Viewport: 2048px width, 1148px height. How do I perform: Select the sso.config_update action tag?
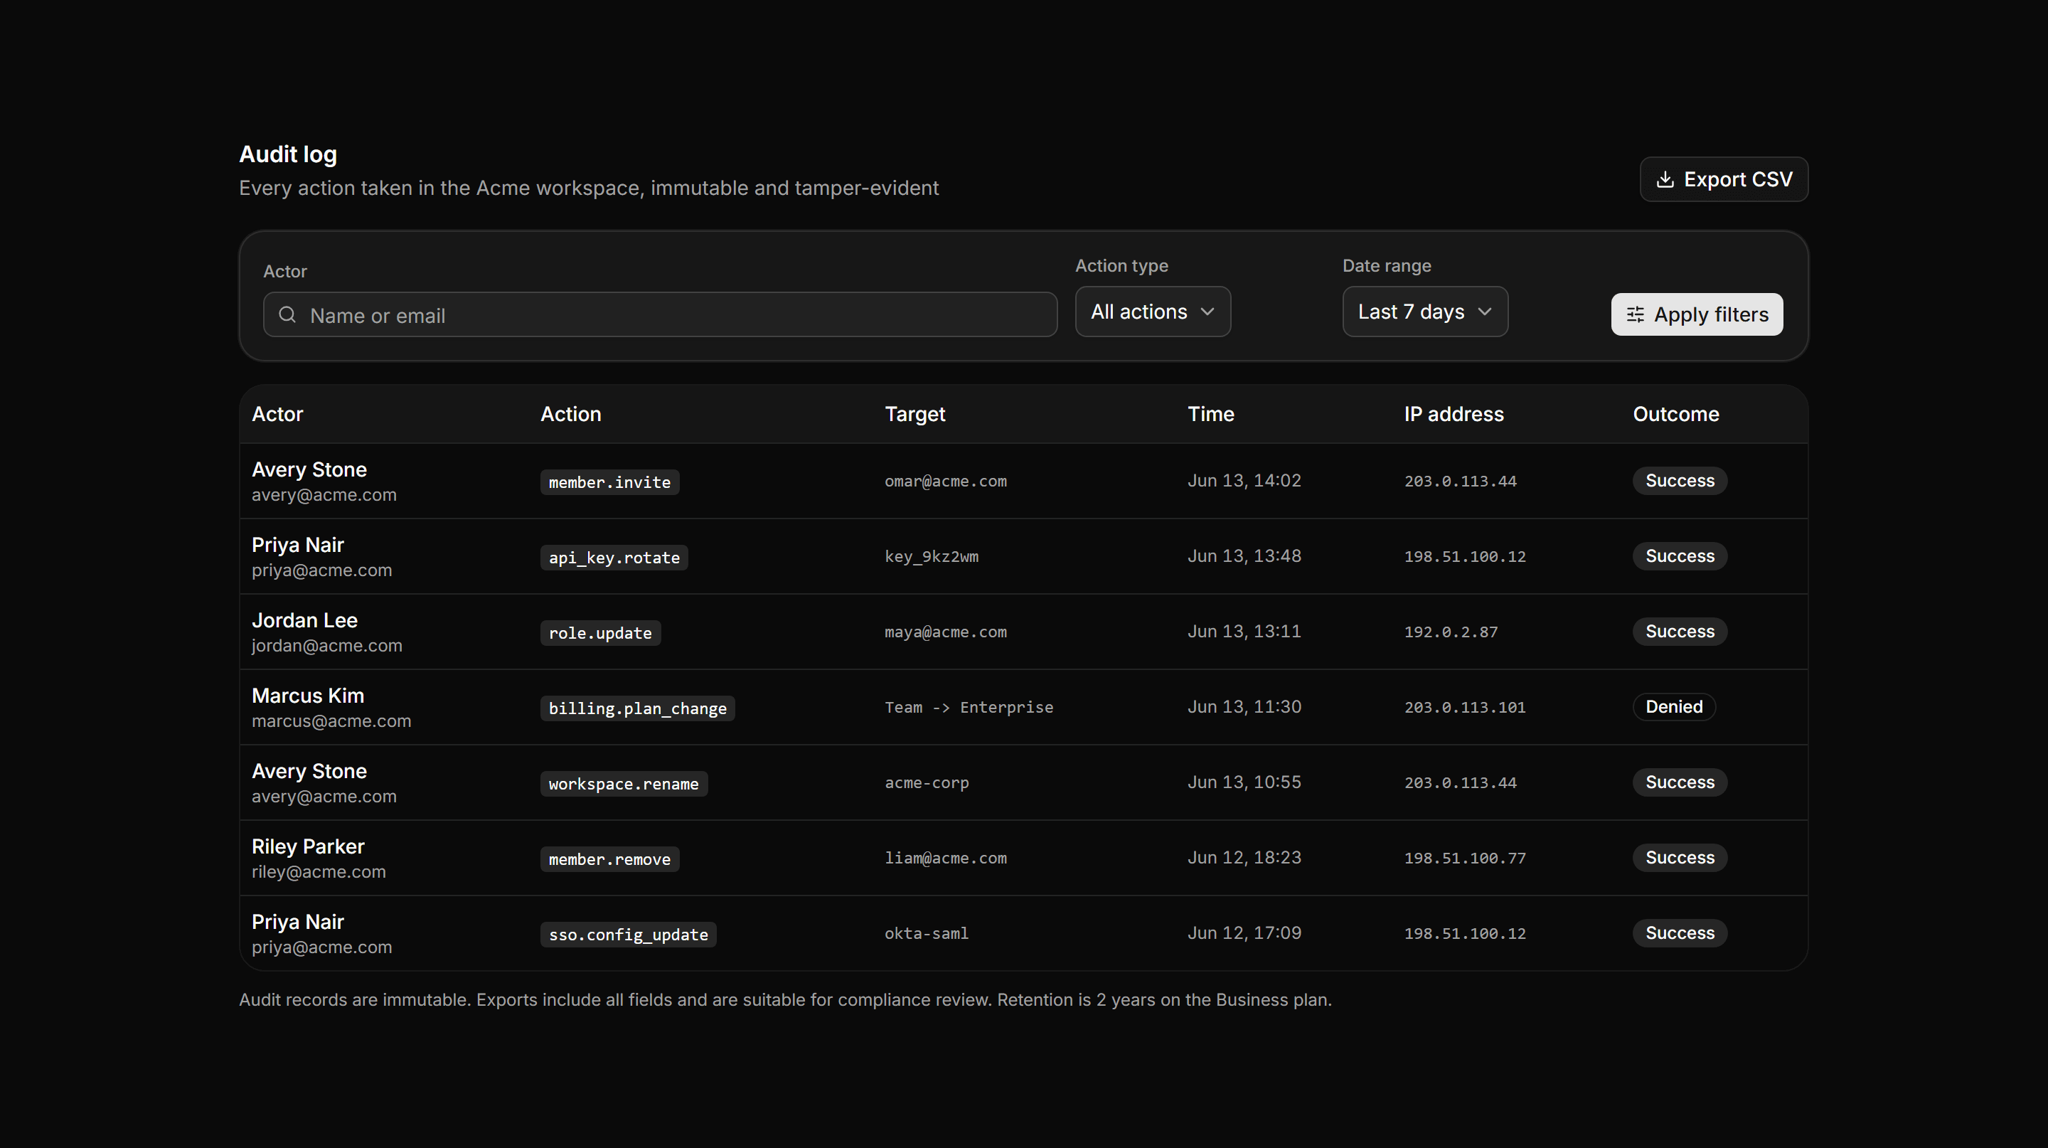(628, 935)
